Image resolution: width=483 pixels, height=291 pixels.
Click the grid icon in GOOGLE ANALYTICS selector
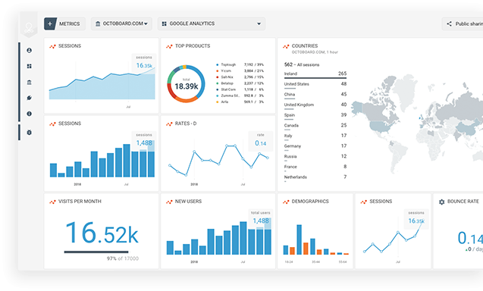[x=165, y=23]
